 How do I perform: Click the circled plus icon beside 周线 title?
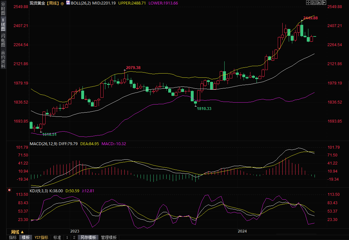click(62, 3)
